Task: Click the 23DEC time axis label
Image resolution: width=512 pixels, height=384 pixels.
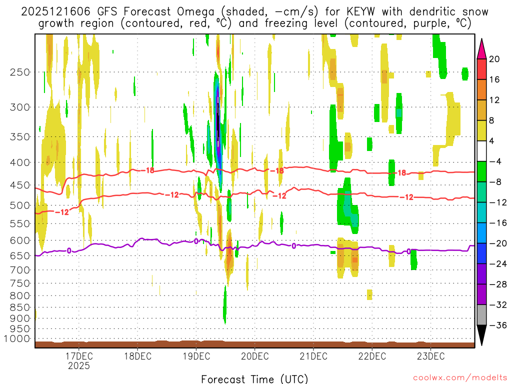Action: pyautogui.click(x=430, y=356)
